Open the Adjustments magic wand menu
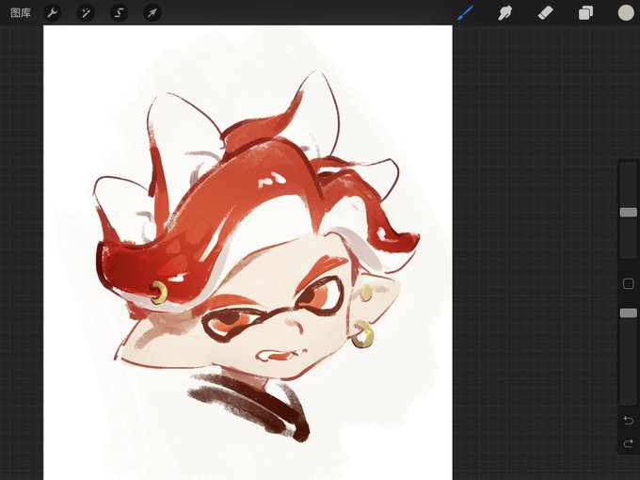Screen dimensions: 640x480 point(86,12)
